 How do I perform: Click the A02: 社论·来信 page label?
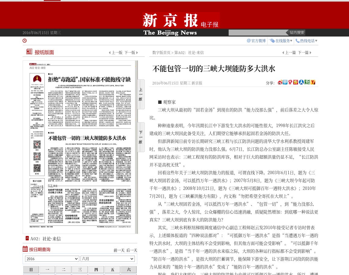pos(46,239)
